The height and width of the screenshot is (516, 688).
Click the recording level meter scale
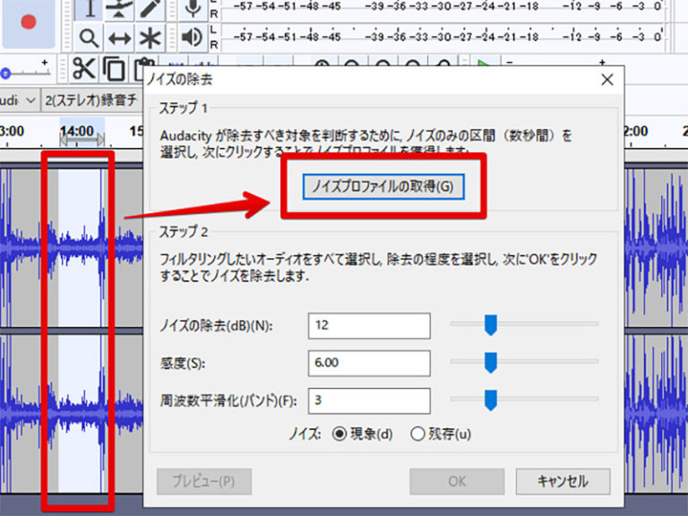pos(445,8)
